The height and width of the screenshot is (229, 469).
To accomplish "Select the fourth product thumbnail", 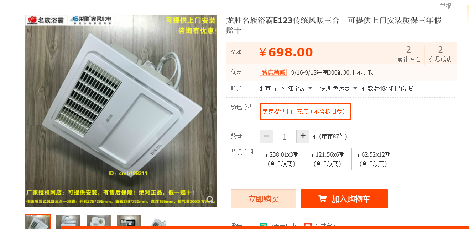I will [129, 222].
